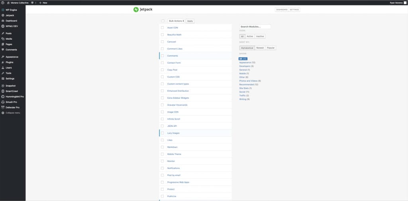Click user avatar next to Ryan Moreno

(x=405, y=3)
